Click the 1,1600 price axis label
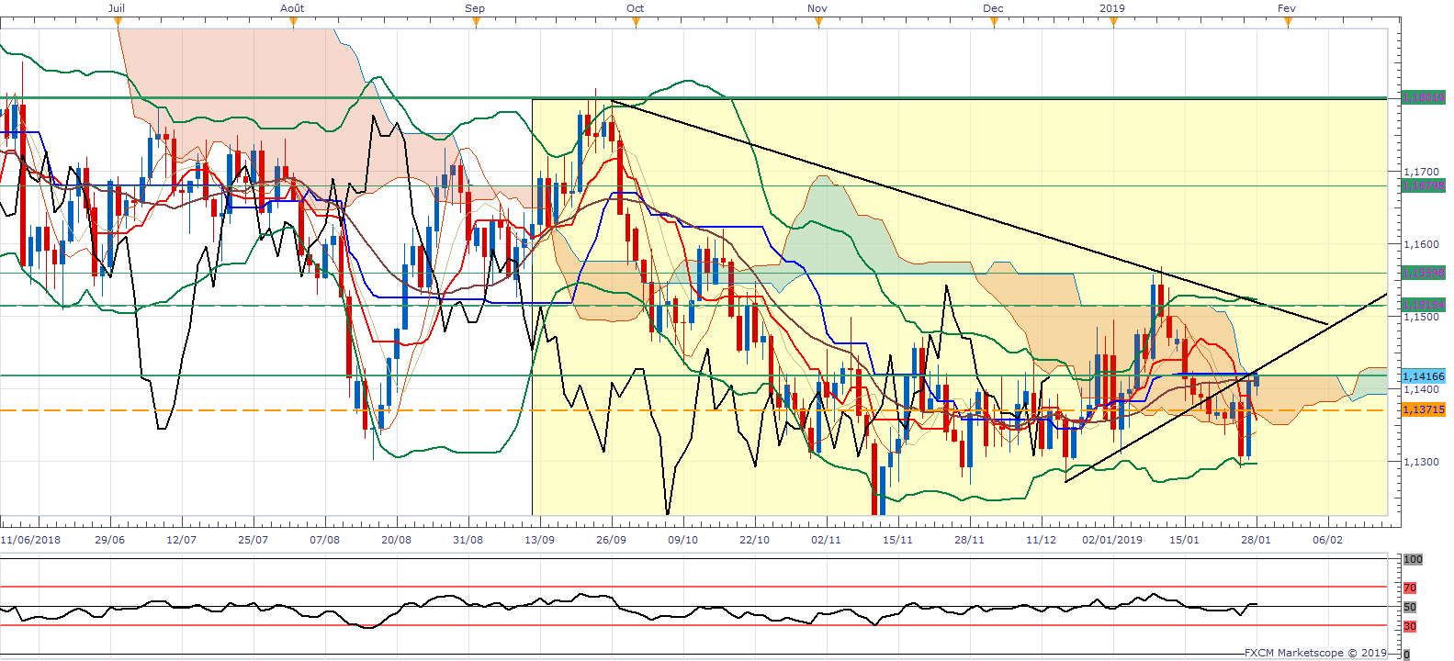 [x=1422, y=244]
